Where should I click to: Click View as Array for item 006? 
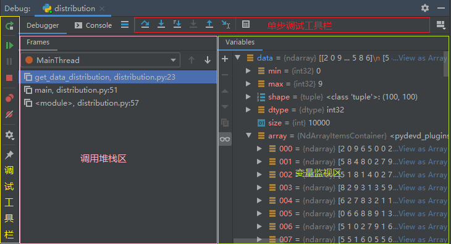click(423, 227)
